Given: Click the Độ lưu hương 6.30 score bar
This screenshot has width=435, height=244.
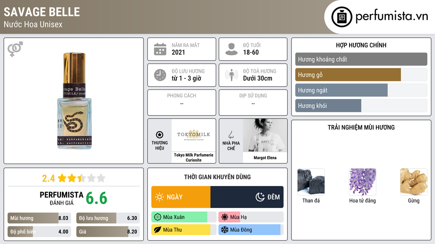Looking at the screenshot, I should (x=108, y=218).
